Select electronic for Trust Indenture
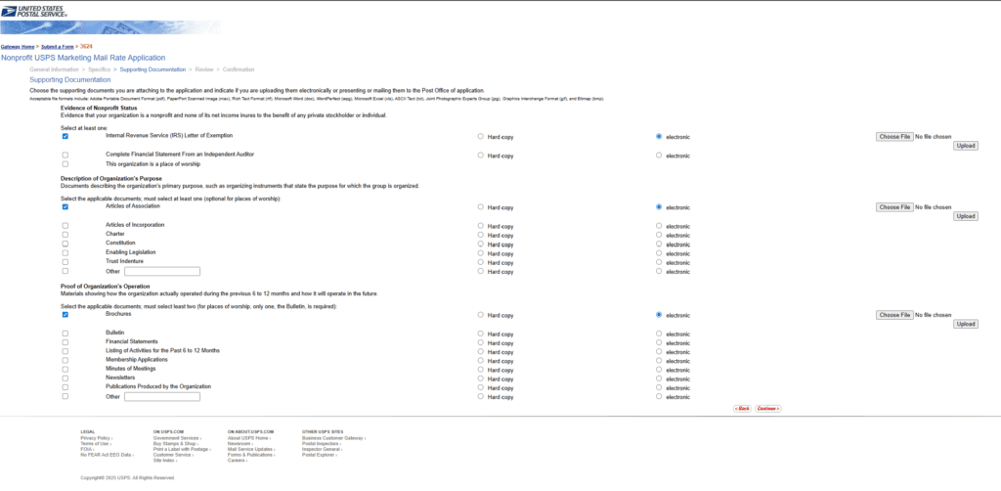 pyautogui.click(x=659, y=262)
